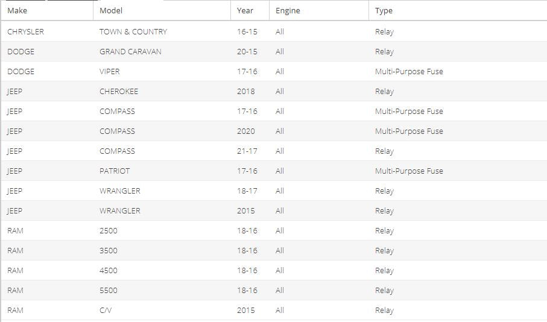Viewport: 547px width, 322px height.
Task: Select the Dodge Grand Caravan row
Action: [274, 52]
